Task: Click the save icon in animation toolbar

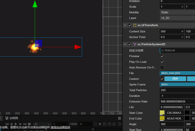Action: click(x=105, y=124)
